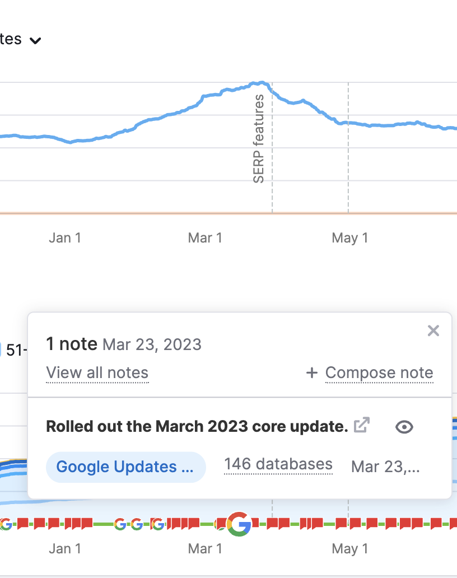The height and width of the screenshot is (578, 457).
Task: Click the second small Google marker before Mar 1
Action: [x=137, y=524]
